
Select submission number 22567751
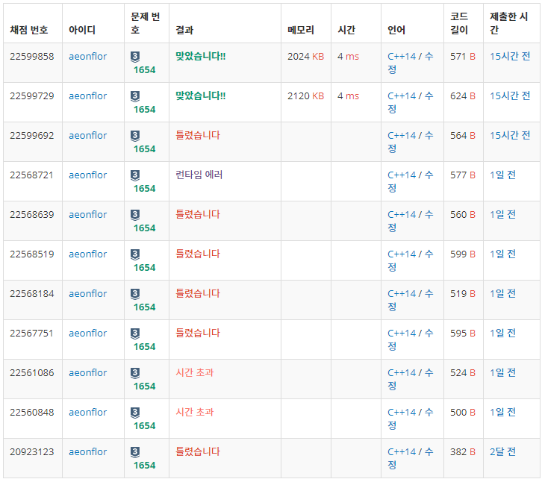pyautogui.click(x=32, y=334)
